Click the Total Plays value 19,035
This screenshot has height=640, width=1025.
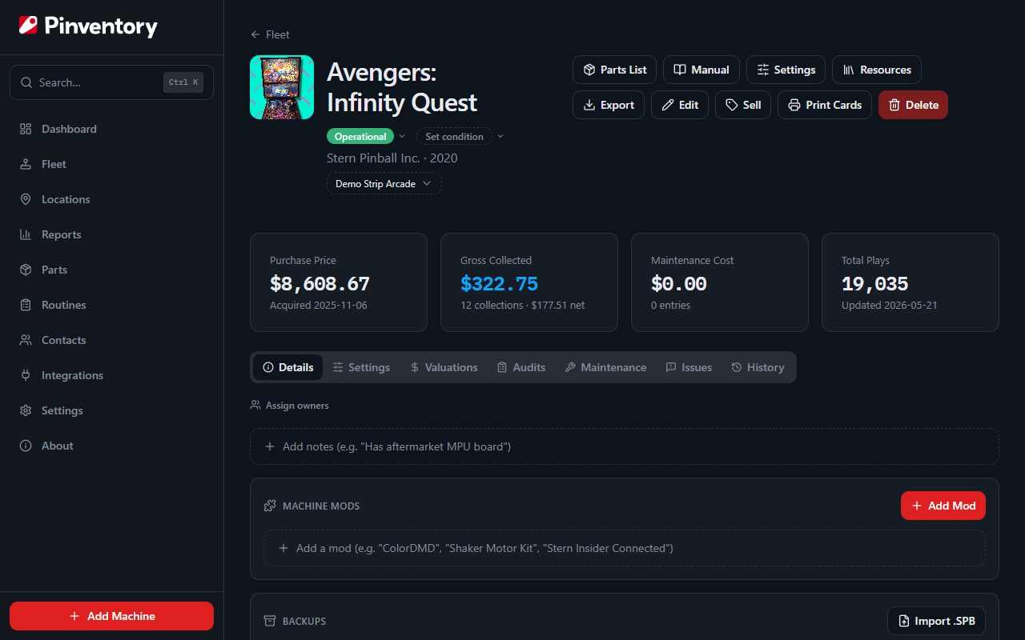874,283
